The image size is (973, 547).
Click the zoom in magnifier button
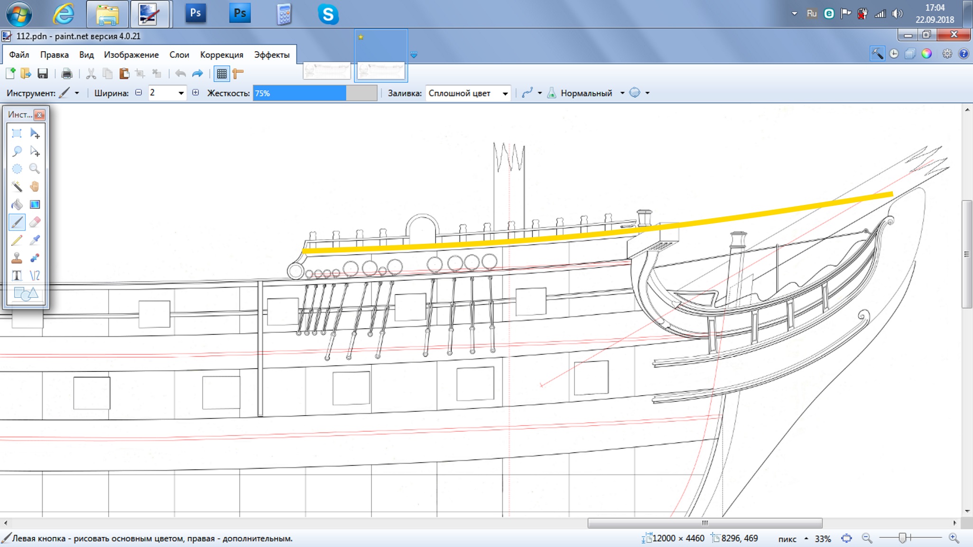pos(954,538)
